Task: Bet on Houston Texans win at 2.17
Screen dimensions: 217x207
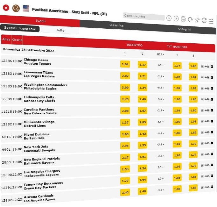Action: point(143,65)
